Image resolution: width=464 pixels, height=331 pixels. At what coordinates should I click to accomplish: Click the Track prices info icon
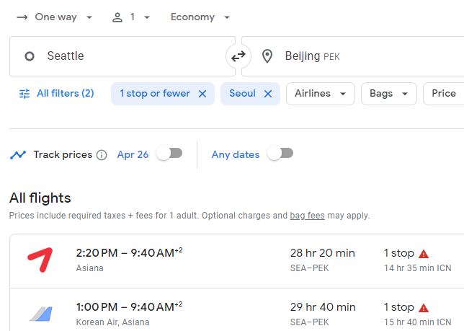102,155
